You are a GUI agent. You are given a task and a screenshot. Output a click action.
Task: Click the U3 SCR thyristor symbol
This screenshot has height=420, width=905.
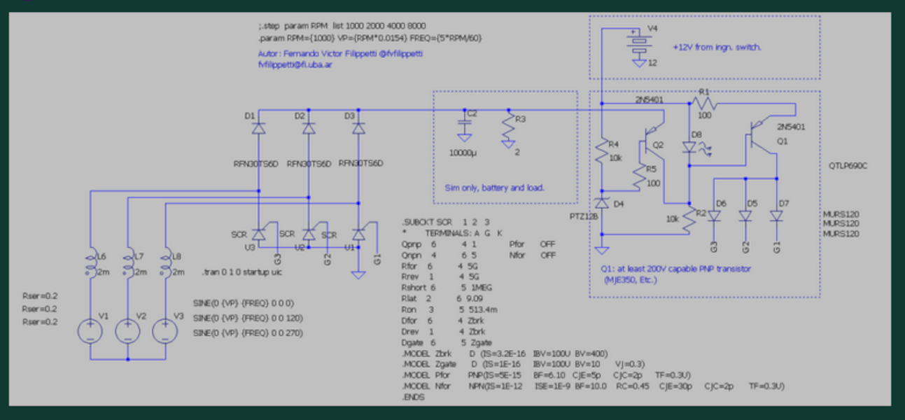(258, 235)
